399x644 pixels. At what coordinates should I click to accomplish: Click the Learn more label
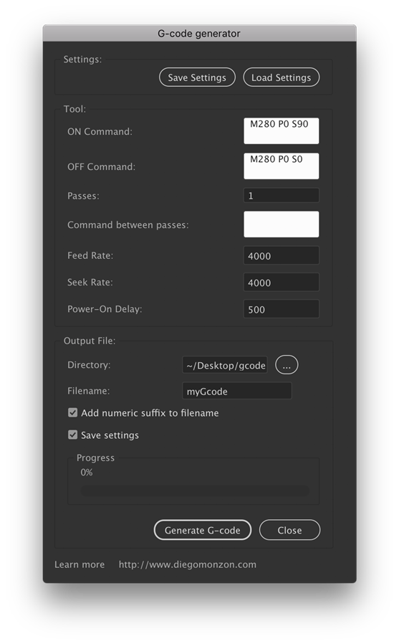[x=80, y=564]
